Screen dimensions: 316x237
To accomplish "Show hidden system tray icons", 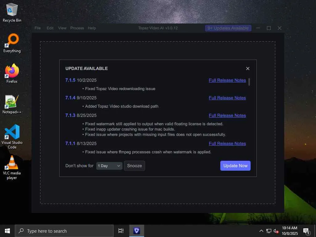I will pyautogui.click(x=261, y=231).
